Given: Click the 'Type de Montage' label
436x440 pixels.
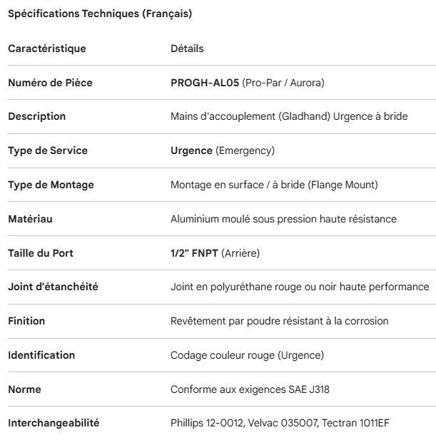Looking at the screenshot, I should (51, 185).
